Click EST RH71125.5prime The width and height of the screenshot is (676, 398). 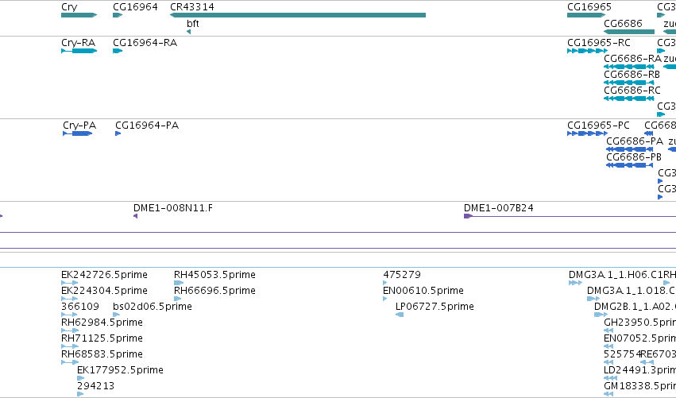[69, 346]
